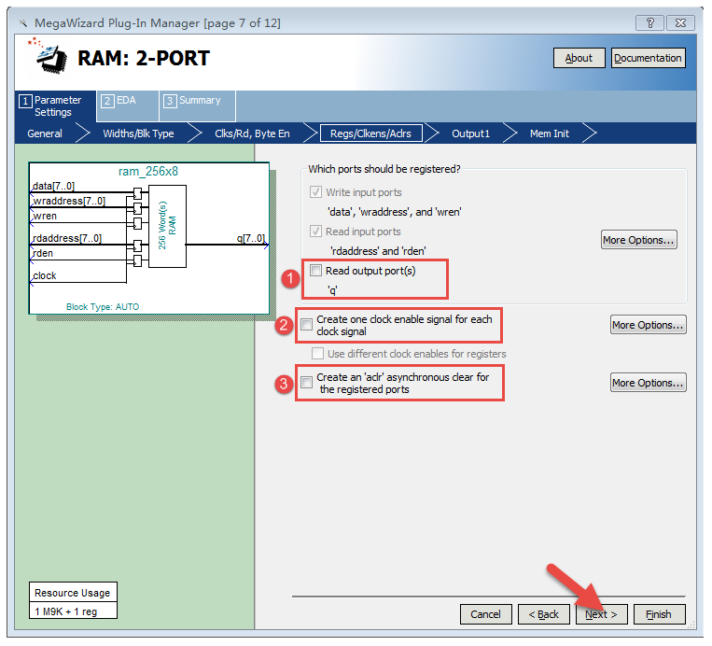The image size is (712, 646).
Task: Click the 'rdaddress' and 'rden' text
Action: 378,251
